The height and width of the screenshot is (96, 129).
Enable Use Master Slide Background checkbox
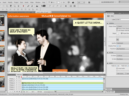117,30
